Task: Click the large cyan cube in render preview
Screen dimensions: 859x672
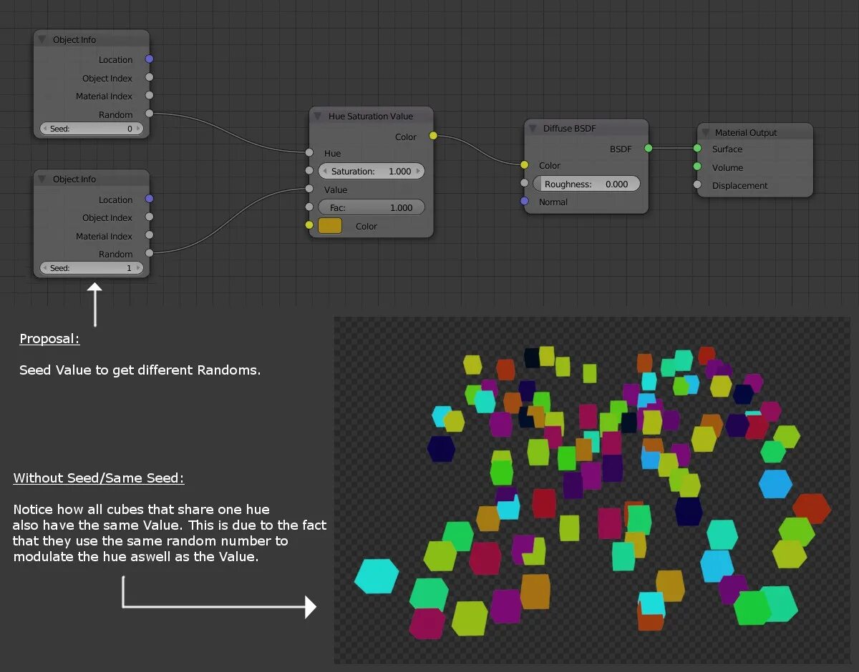Action: pos(377,575)
